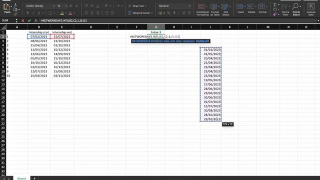This screenshot has height=180, width=320.
Task: Expand the formula bar with right arrow
Action: tap(318, 20)
